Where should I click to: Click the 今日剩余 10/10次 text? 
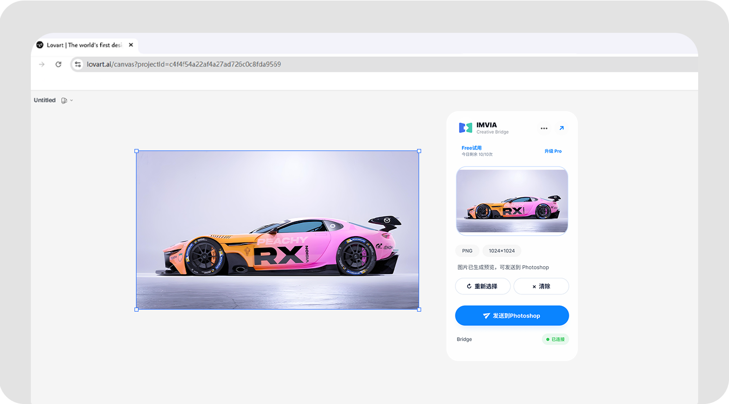click(477, 155)
